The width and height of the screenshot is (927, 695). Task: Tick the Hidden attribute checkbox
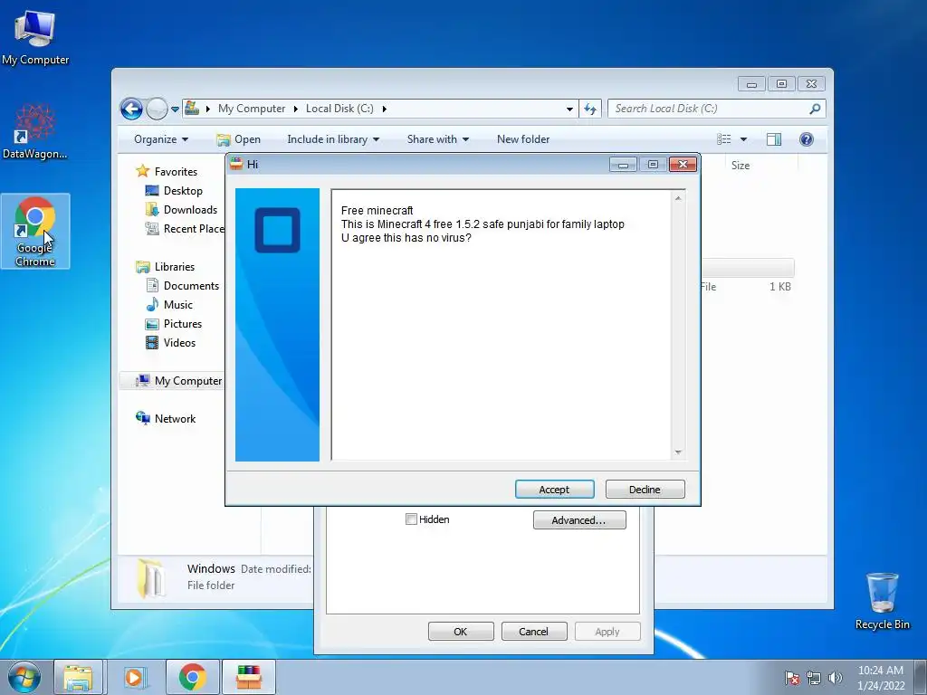(411, 519)
